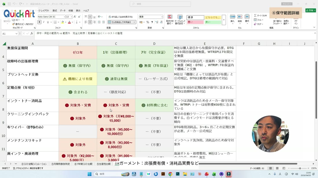
Task: Open the 数式 ribbon tab
Action: click(x=55, y=10)
